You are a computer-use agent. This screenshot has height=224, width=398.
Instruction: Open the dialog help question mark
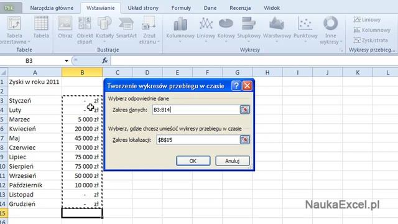(x=236, y=86)
